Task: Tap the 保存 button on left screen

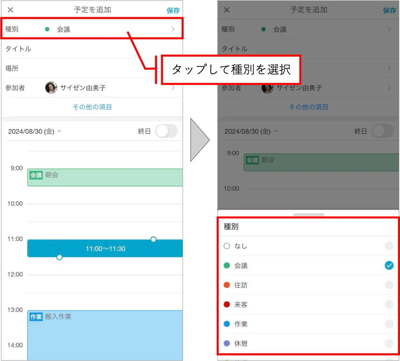Action: (173, 10)
